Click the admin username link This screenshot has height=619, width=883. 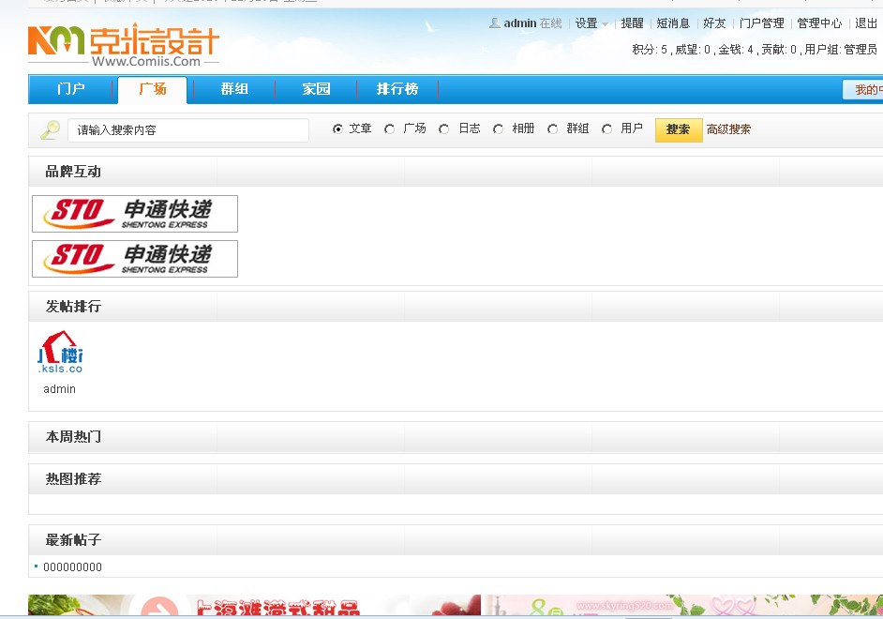(520, 23)
